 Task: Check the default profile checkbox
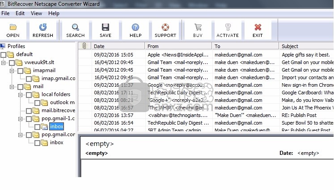click(3, 55)
